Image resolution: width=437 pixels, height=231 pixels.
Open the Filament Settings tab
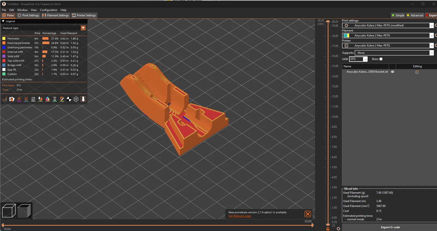click(x=56, y=16)
